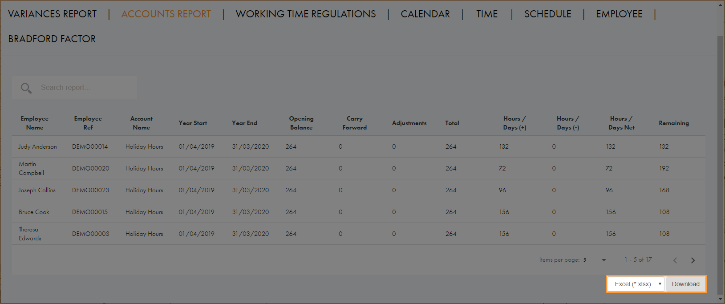Go to next page of results
The width and height of the screenshot is (725, 304).
(x=693, y=260)
